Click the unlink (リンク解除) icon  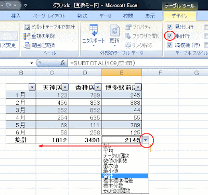[x=128, y=45]
